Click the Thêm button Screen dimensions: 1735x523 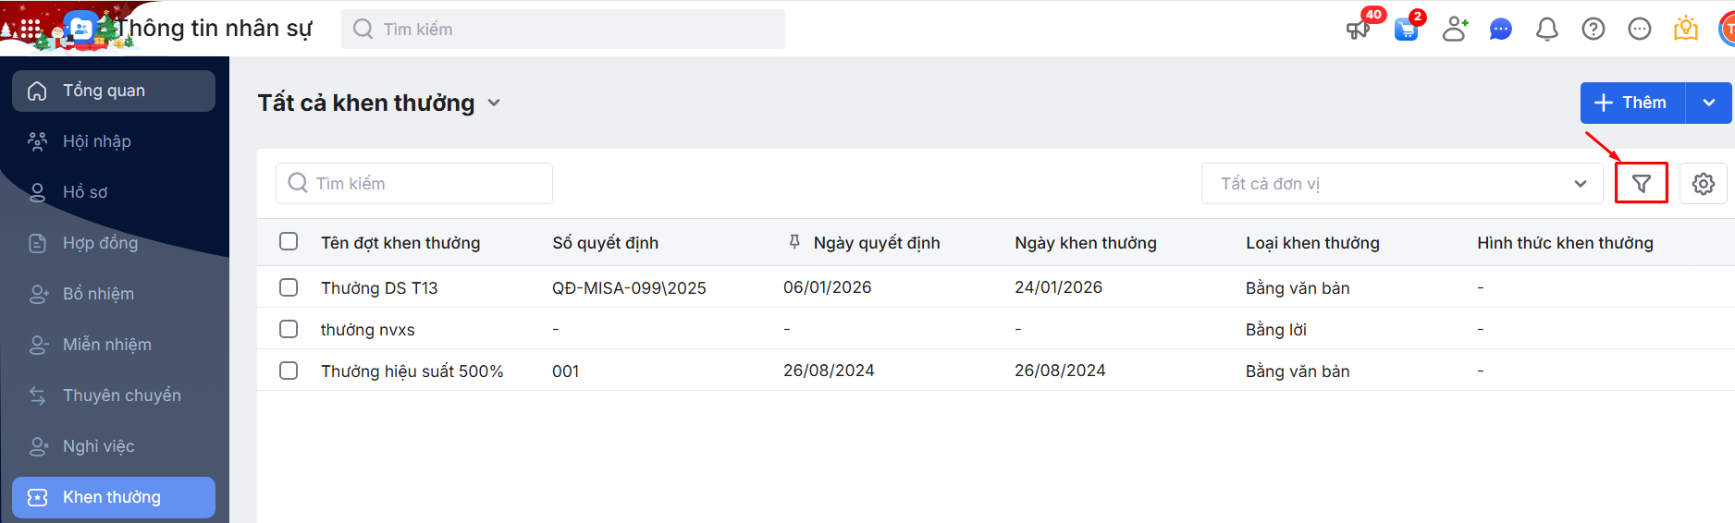point(1632,103)
